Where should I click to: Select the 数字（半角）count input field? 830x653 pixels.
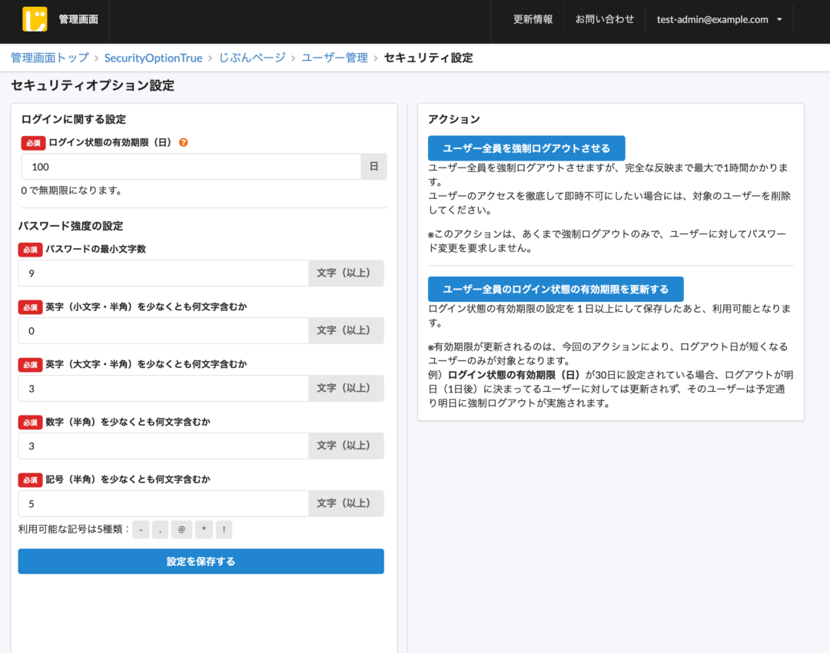coord(163,446)
